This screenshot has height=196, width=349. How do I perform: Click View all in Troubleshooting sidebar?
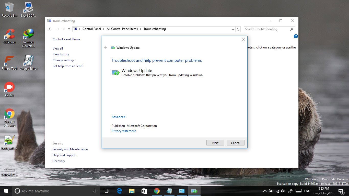[x=58, y=48]
